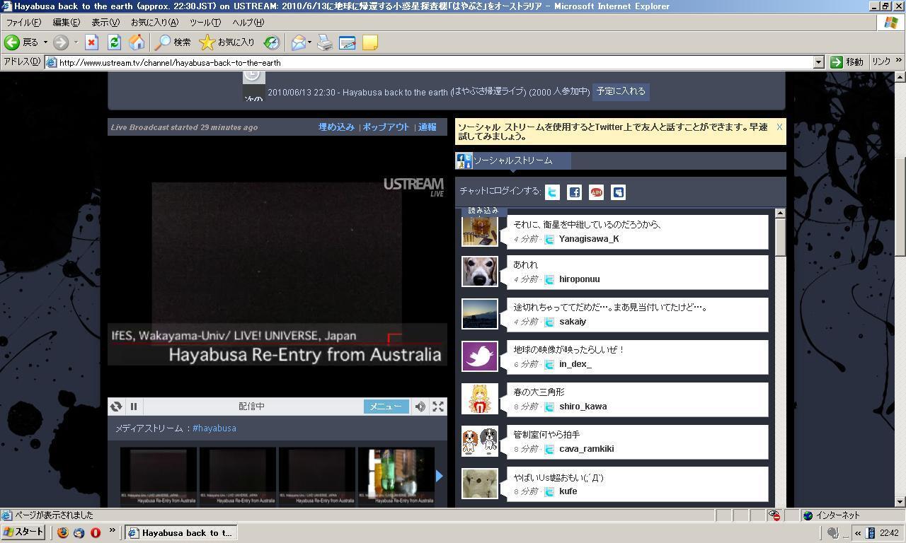Log in to chat with Twitter icon

pyautogui.click(x=552, y=192)
